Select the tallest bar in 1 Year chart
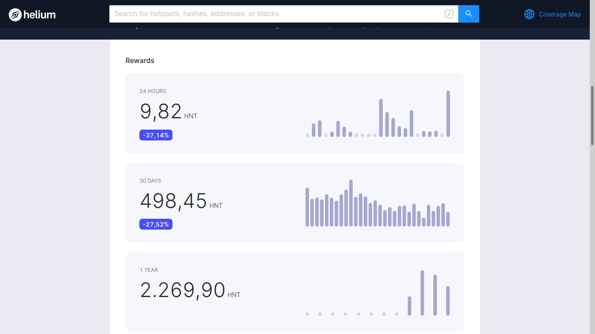595x334 pixels. coord(422,293)
